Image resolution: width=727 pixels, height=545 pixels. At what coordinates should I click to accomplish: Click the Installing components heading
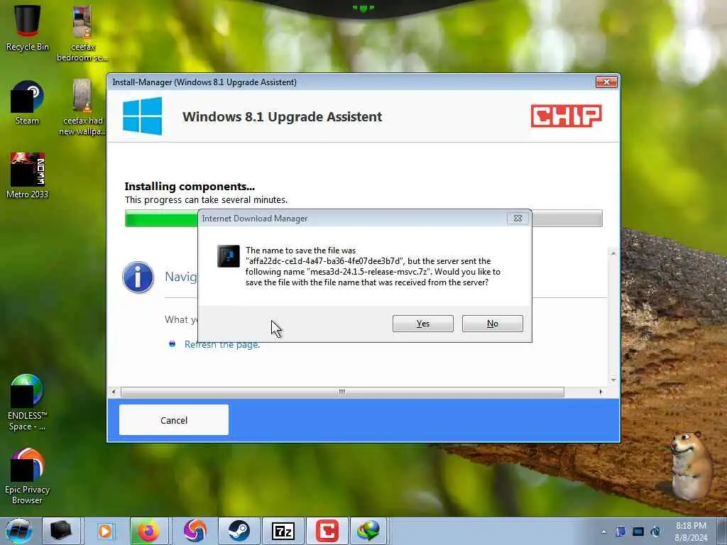[190, 187]
